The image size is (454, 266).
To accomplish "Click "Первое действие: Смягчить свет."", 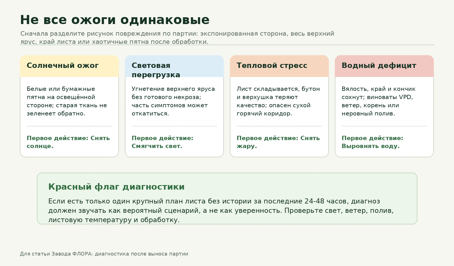I will pyautogui.click(x=162, y=142).
